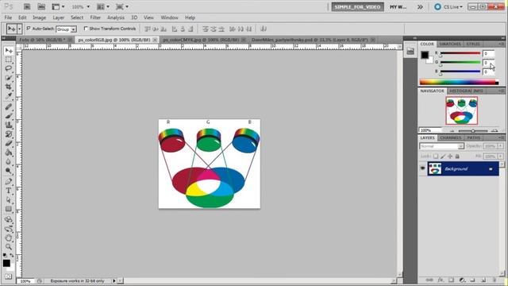Screen dimensions: 508x286
Task: Hide the Background layer with its eye icon
Action: click(422, 168)
